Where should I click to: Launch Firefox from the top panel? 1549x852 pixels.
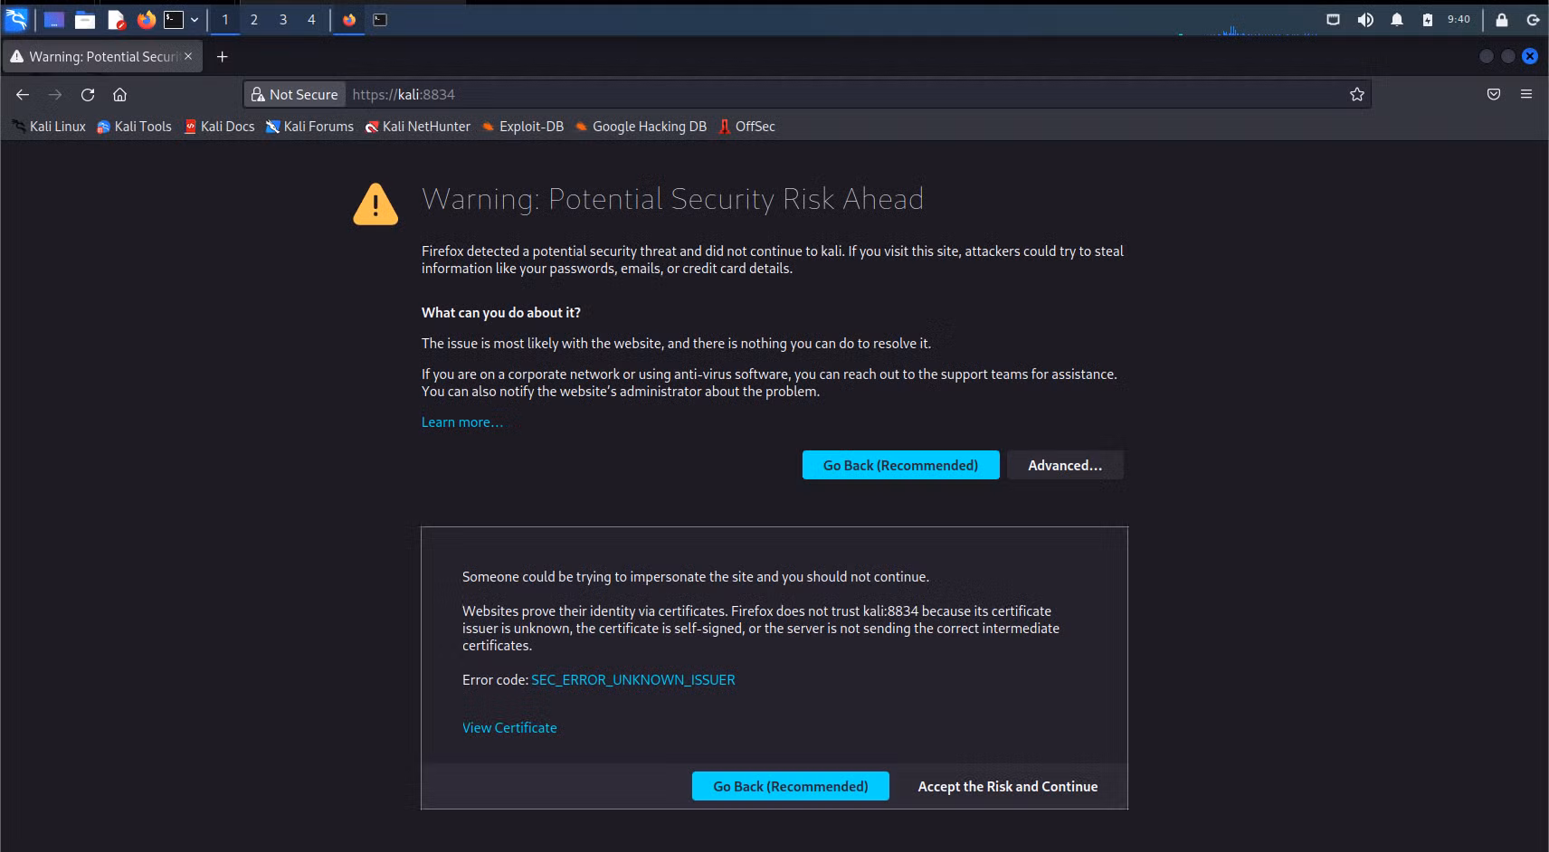coord(146,19)
